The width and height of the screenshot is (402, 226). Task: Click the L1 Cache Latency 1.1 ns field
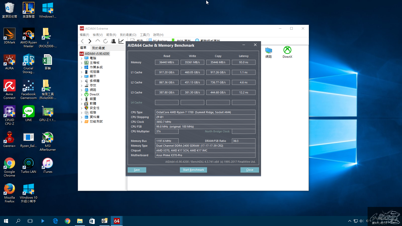click(244, 72)
